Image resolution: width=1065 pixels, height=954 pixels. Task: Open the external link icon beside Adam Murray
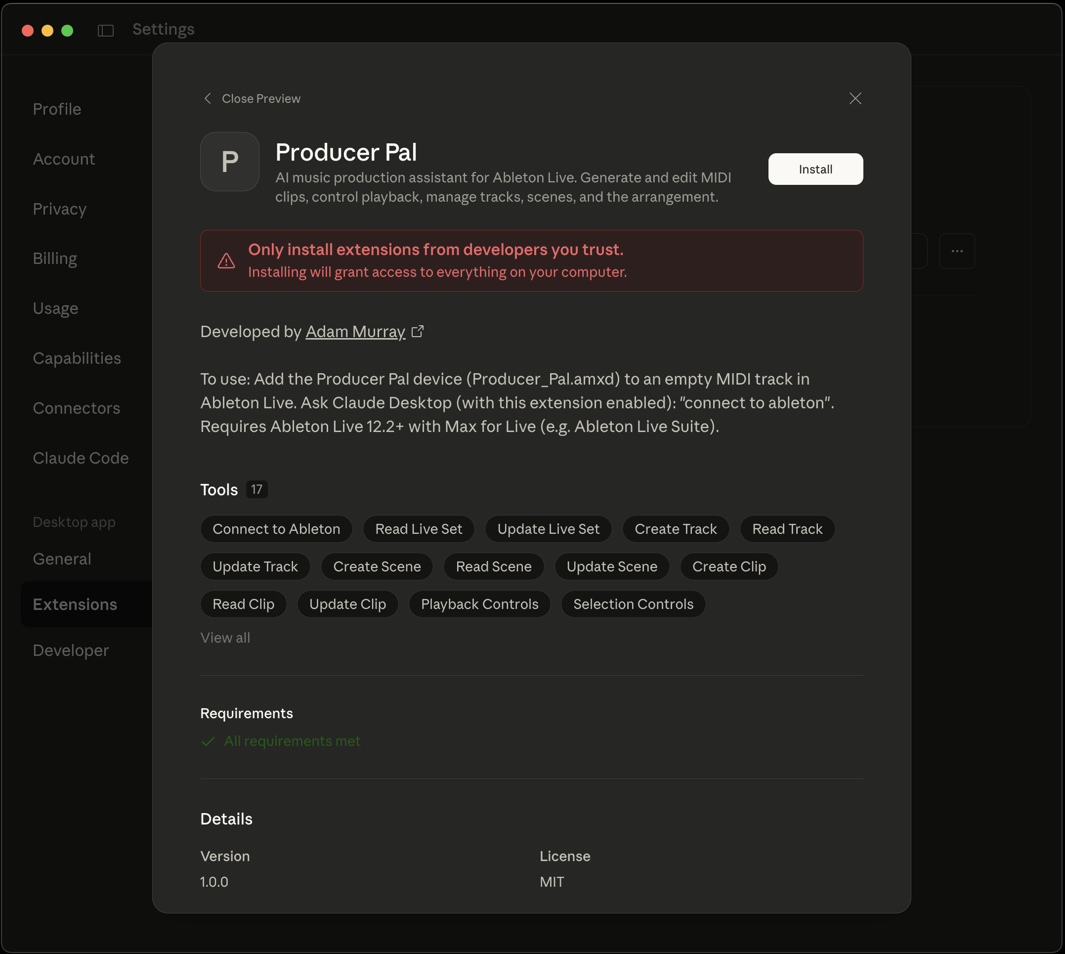tap(418, 331)
